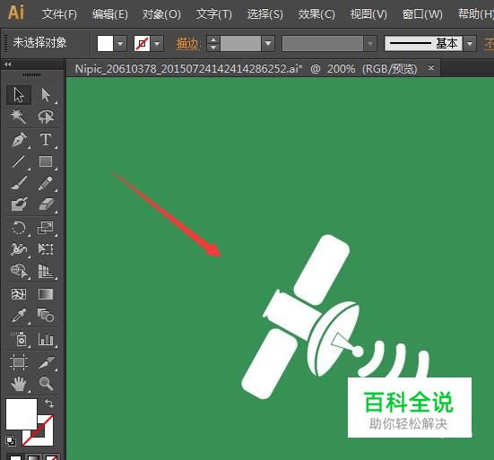Choose the Magic Wand tool
The height and width of the screenshot is (460, 494).
point(19,117)
